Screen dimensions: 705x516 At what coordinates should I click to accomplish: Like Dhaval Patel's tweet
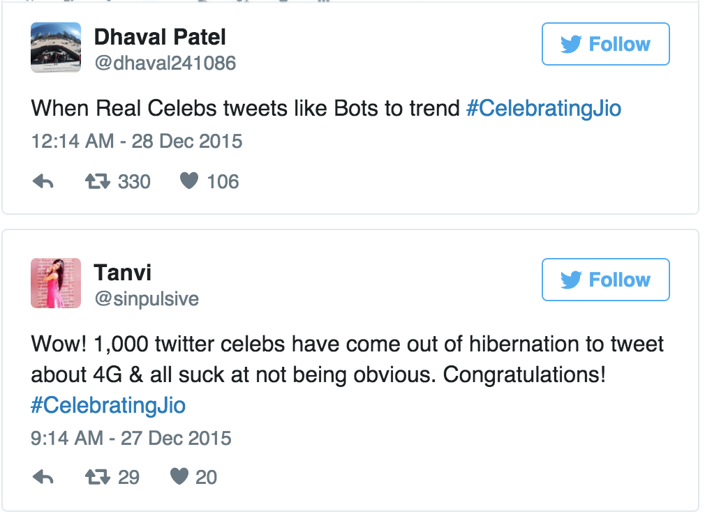188,182
